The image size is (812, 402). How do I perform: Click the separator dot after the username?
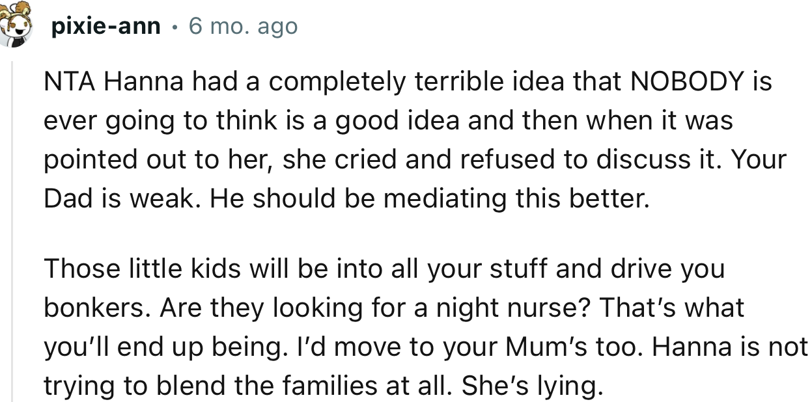pos(174,27)
